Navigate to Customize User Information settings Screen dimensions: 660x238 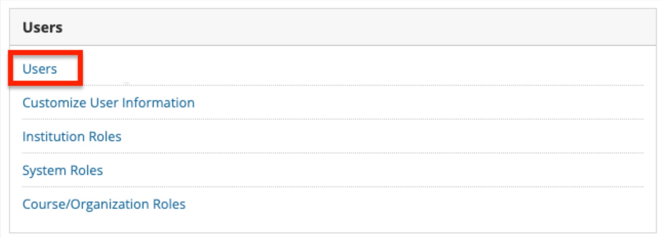point(108,103)
